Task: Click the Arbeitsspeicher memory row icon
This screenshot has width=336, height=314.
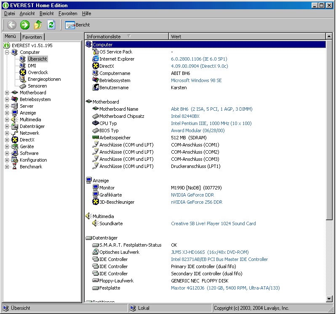Action: pyautogui.click(x=96, y=137)
